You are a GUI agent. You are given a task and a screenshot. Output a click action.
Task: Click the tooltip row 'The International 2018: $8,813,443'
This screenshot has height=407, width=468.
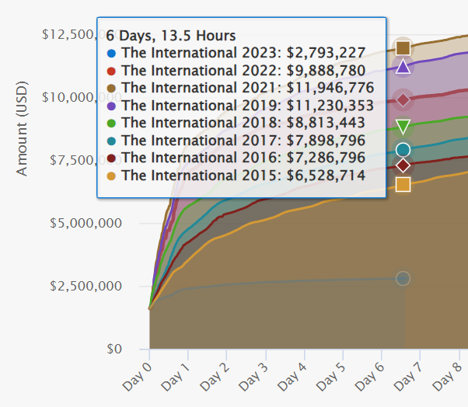pyautogui.click(x=236, y=123)
